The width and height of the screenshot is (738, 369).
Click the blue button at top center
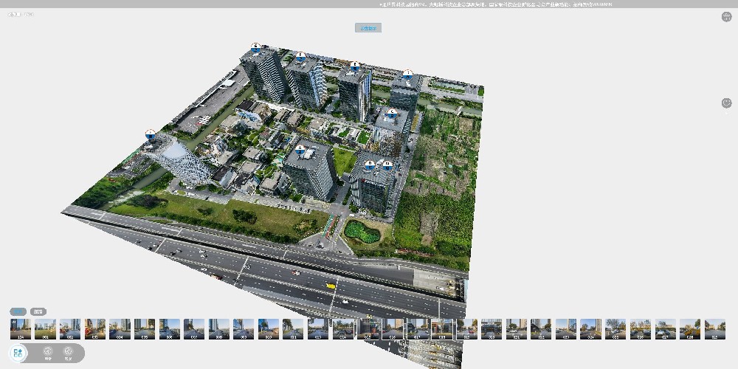[x=368, y=28]
